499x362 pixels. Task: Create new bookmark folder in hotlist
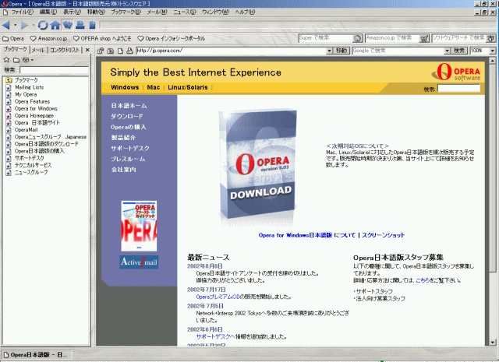(16, 60)
